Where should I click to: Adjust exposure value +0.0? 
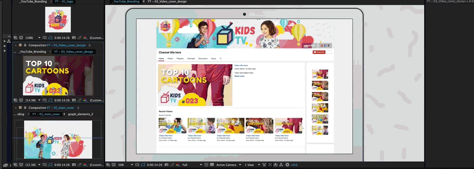click(x=294, y=165)
